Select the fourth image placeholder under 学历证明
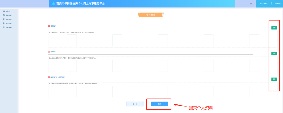Image resolution: width=283 pixels, height=113 pixels. (x=209, y=91)
